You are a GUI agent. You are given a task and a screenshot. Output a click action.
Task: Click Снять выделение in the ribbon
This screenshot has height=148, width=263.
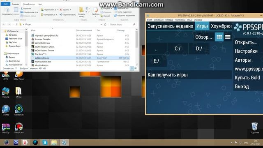(123, 12)
